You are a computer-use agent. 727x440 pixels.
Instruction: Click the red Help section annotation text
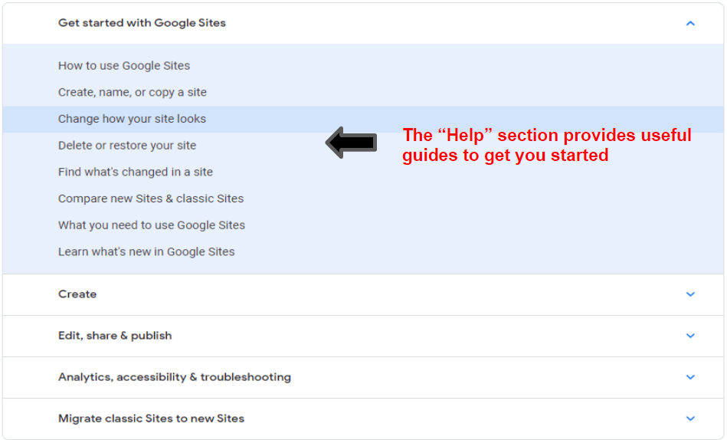[x=547, y=145]
